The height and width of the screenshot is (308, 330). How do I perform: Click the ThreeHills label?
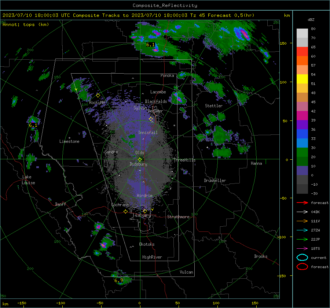(x=184, y=160)
